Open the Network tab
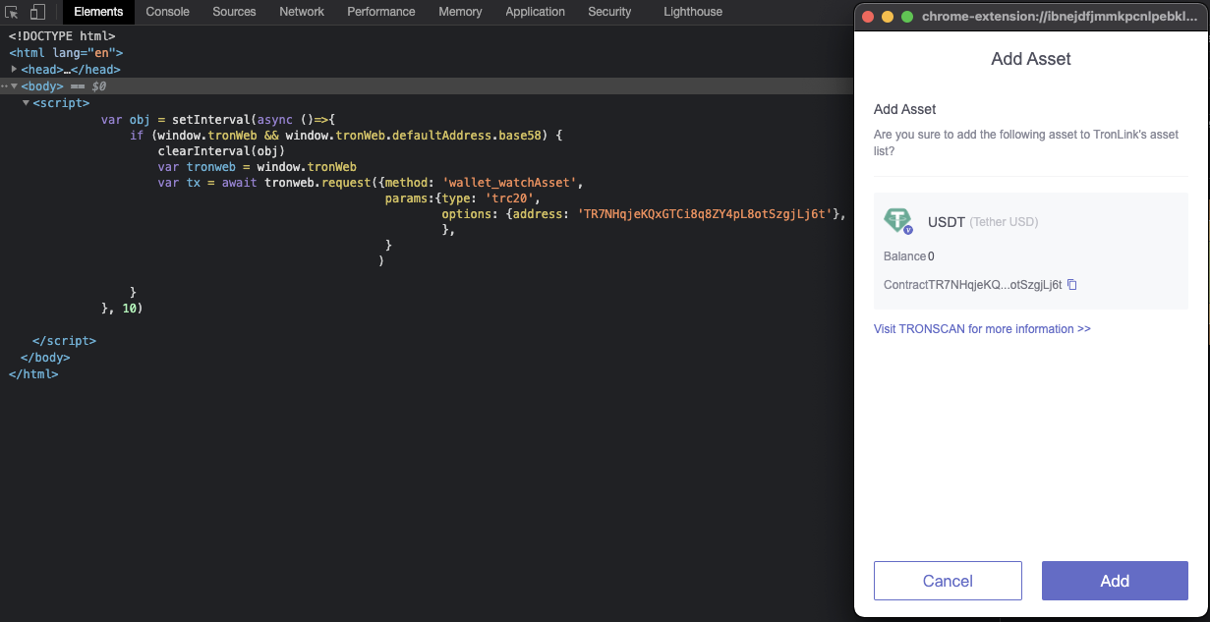This screenshot has height=622, width=1210. tap(302, 12)
